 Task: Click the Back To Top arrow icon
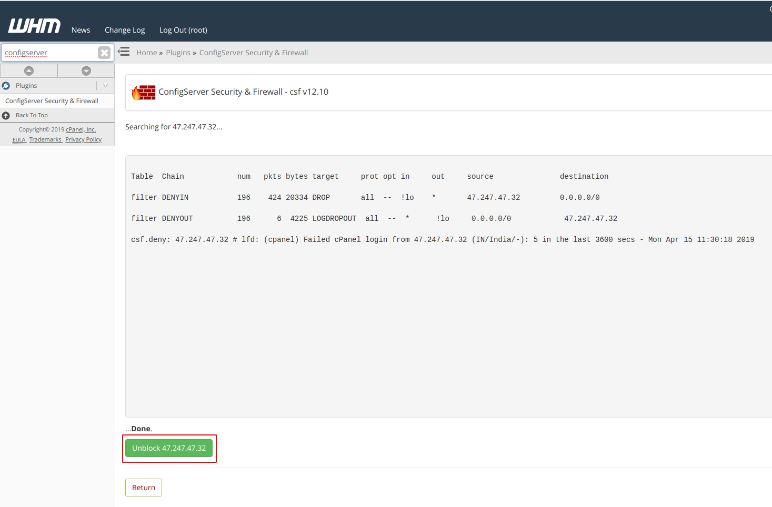click(x=5, y=115)
